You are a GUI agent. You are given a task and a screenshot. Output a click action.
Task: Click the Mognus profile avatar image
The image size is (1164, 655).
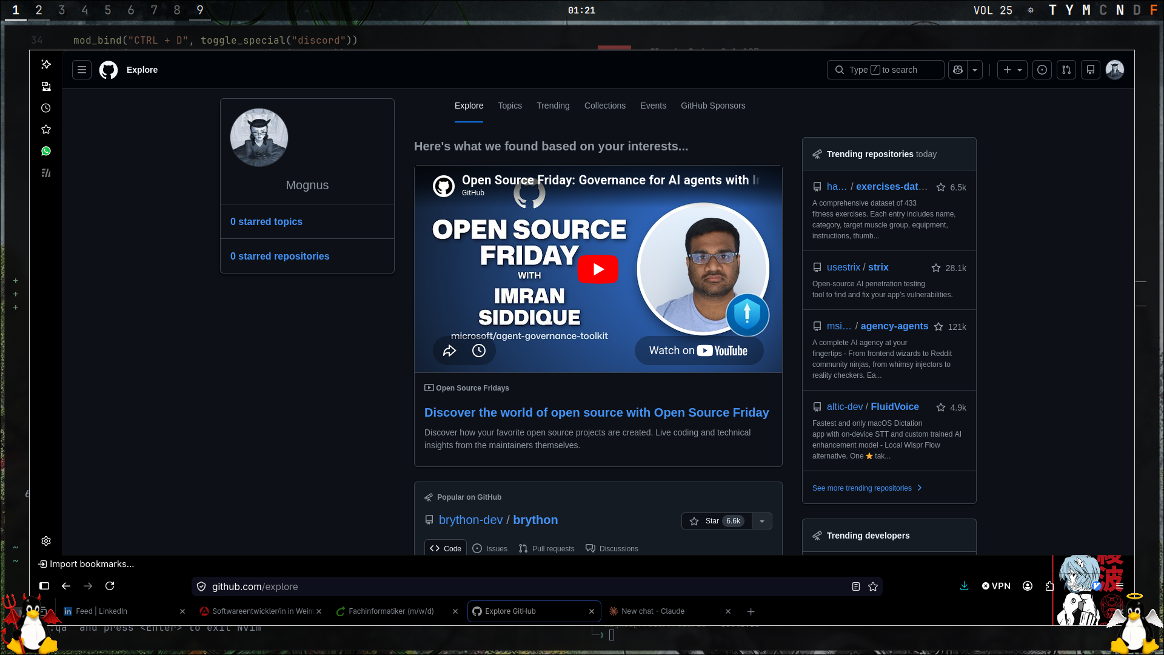(x=259, y=138)
